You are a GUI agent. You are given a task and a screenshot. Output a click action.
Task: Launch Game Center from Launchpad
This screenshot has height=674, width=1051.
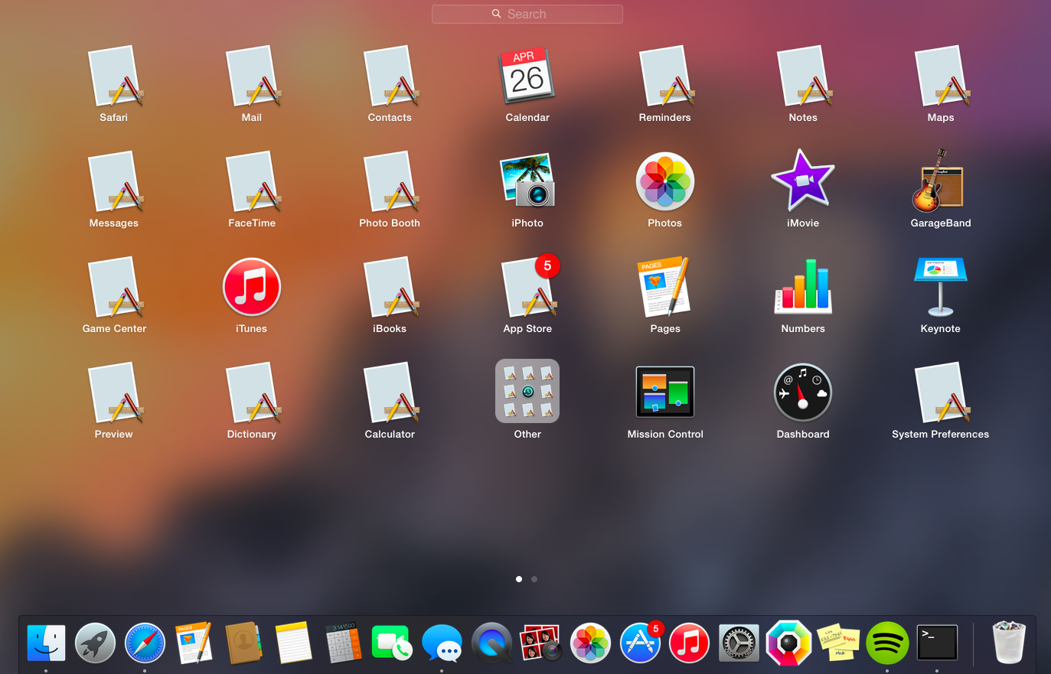click(x=114, y=288)
